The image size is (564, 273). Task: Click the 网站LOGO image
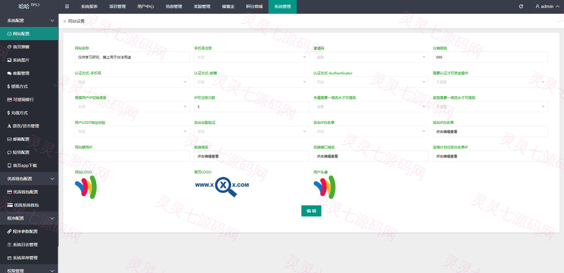coord(86,187)
